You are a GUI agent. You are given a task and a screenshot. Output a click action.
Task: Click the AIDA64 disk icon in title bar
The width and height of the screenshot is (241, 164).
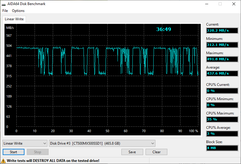4,4
